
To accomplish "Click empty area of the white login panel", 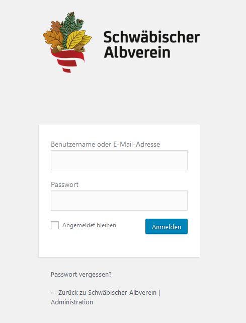I will coord(119,246).
